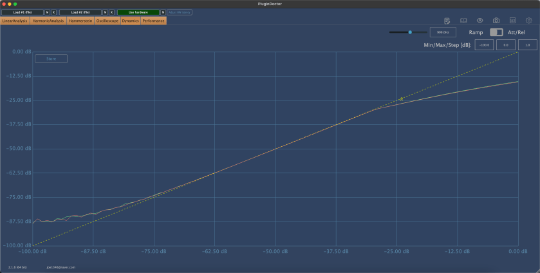This screenshot has height=273, width=540.
Task: Click the 1|2 comparison view icon
Action: point(512,21)
